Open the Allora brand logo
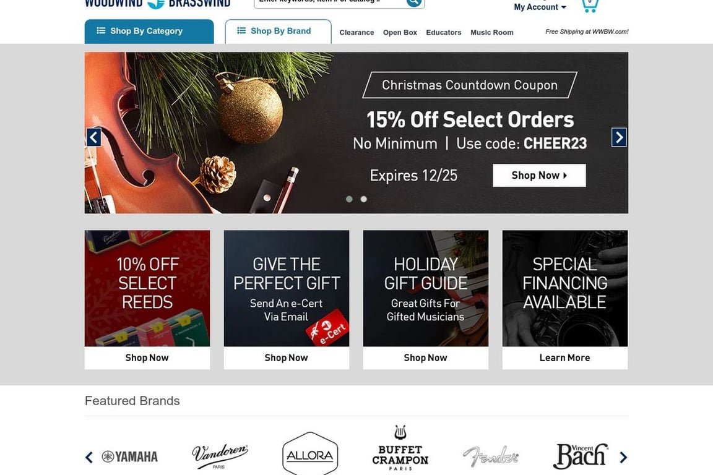This screenshot has height=475, width=713. 310,455
